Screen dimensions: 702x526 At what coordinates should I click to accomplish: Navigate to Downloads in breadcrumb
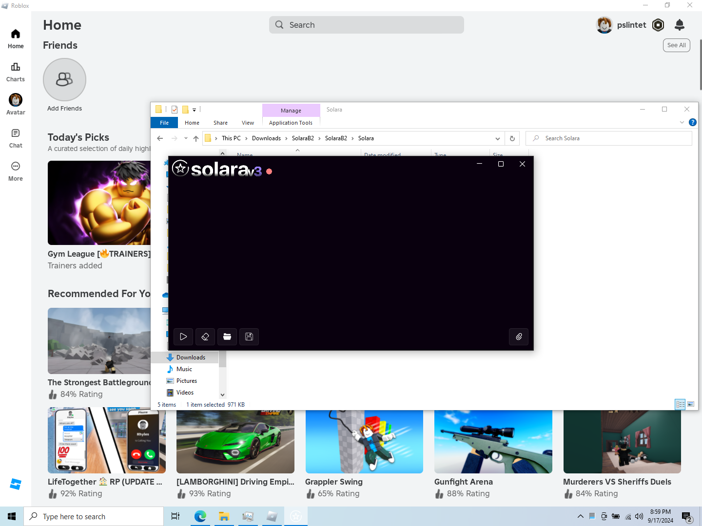(266, 138)
